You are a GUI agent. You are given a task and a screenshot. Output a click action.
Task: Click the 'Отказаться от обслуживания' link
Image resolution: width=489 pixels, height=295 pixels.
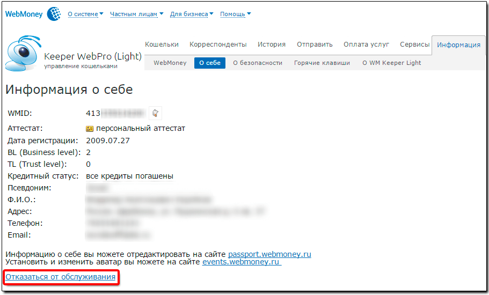click(x=61, y=277)
